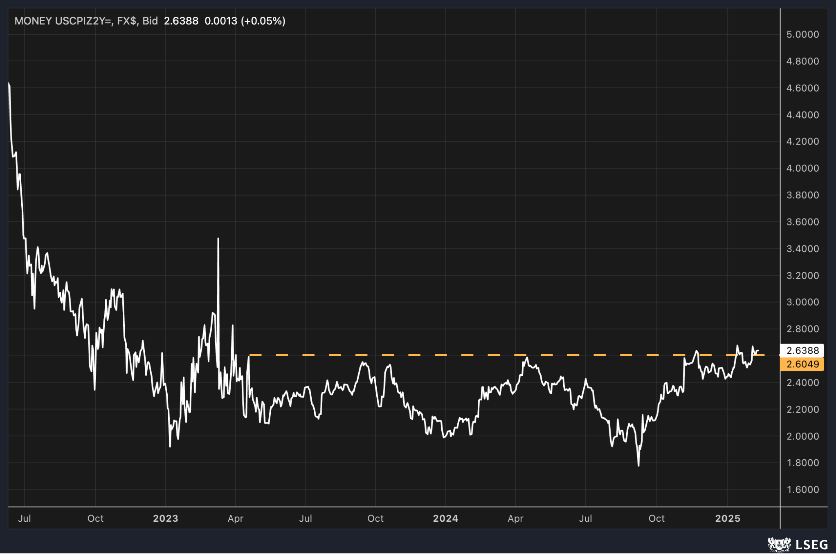Click the 2.2000 price axis label
This screenshot has height=554, width=836.
(802, 409)
